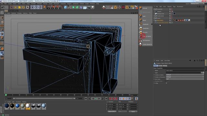Image resolution: width=207 pixels, height=116 pixels.
Task: Select the Background object in tree
Action: click(160, 14)
